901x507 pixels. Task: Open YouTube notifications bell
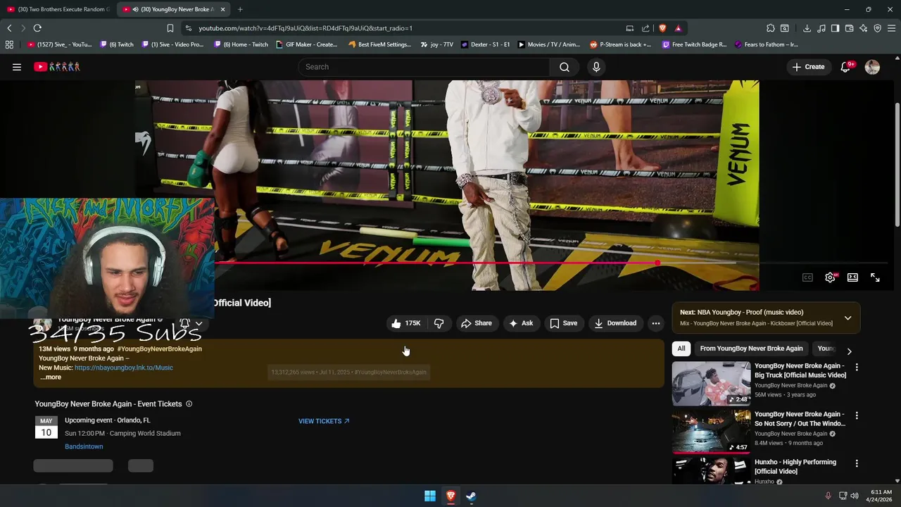(x=845, y=67)
